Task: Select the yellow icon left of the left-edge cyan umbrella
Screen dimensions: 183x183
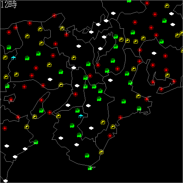Action: (x=5, y=57)
